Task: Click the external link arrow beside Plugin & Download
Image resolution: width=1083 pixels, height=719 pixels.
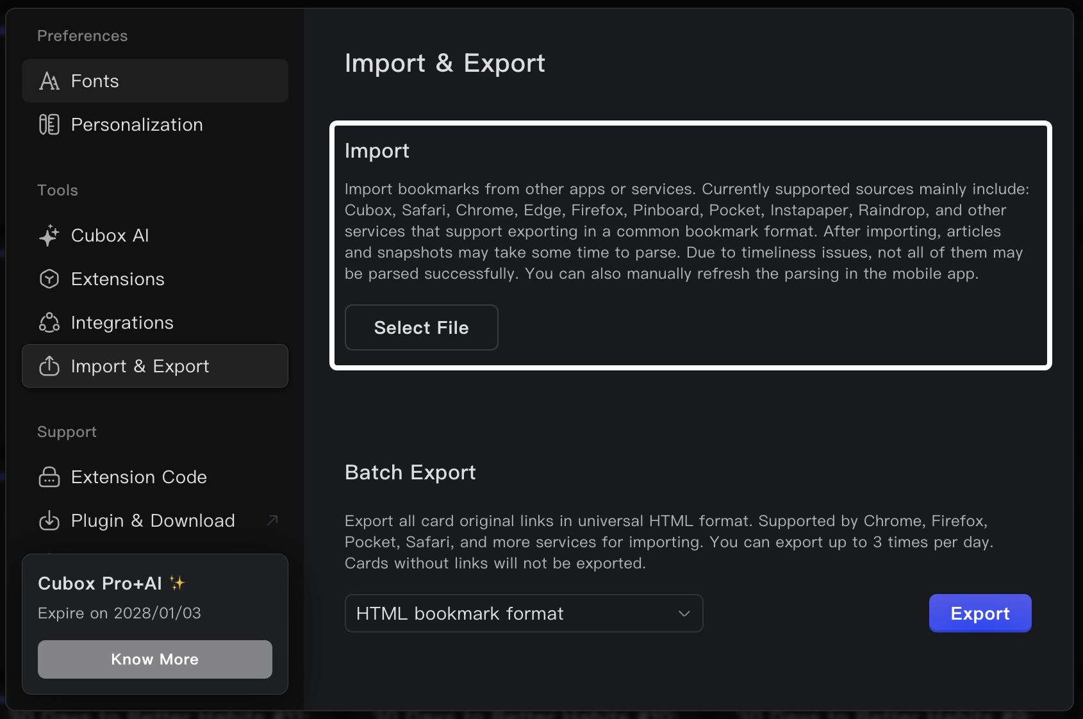Action: [272, 520]
